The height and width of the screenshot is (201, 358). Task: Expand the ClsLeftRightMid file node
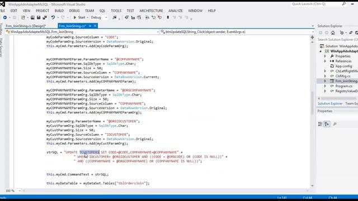coord(325,71)
